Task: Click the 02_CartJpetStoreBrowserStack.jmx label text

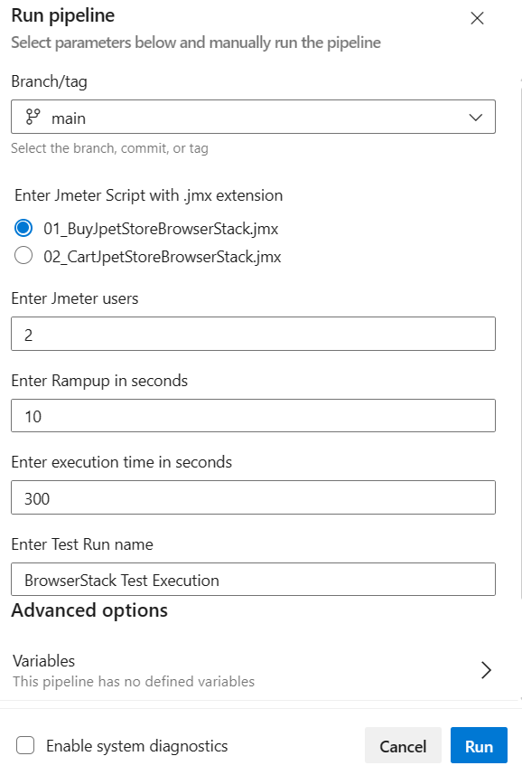Action: [163, 257]
